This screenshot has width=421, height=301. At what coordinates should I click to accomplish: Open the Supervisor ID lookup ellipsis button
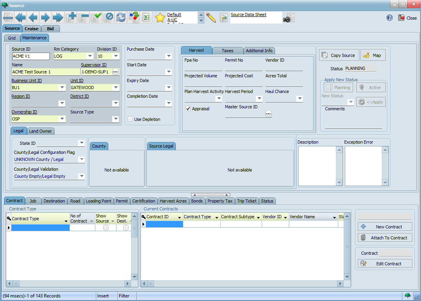115,72
